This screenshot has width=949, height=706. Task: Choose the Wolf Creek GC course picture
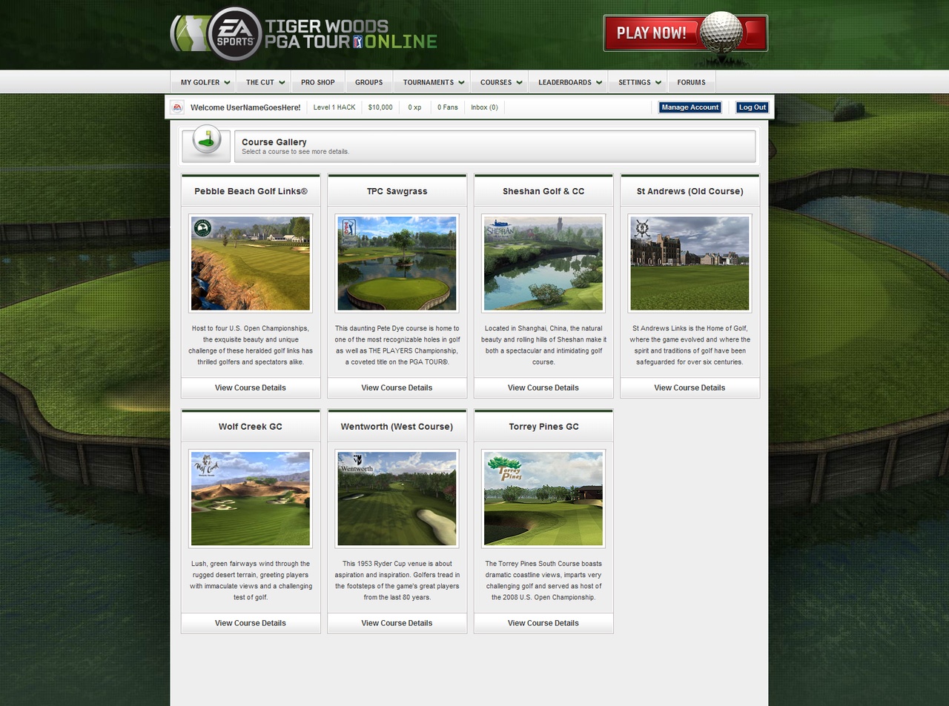point(251,499)
